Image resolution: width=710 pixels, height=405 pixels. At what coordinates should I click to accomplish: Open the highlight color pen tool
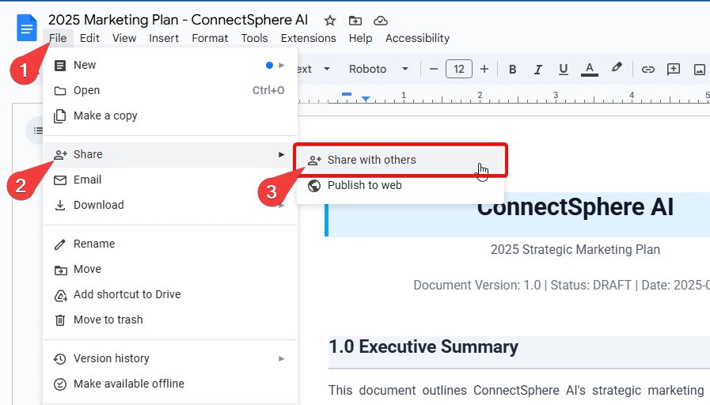click(616, 68)
